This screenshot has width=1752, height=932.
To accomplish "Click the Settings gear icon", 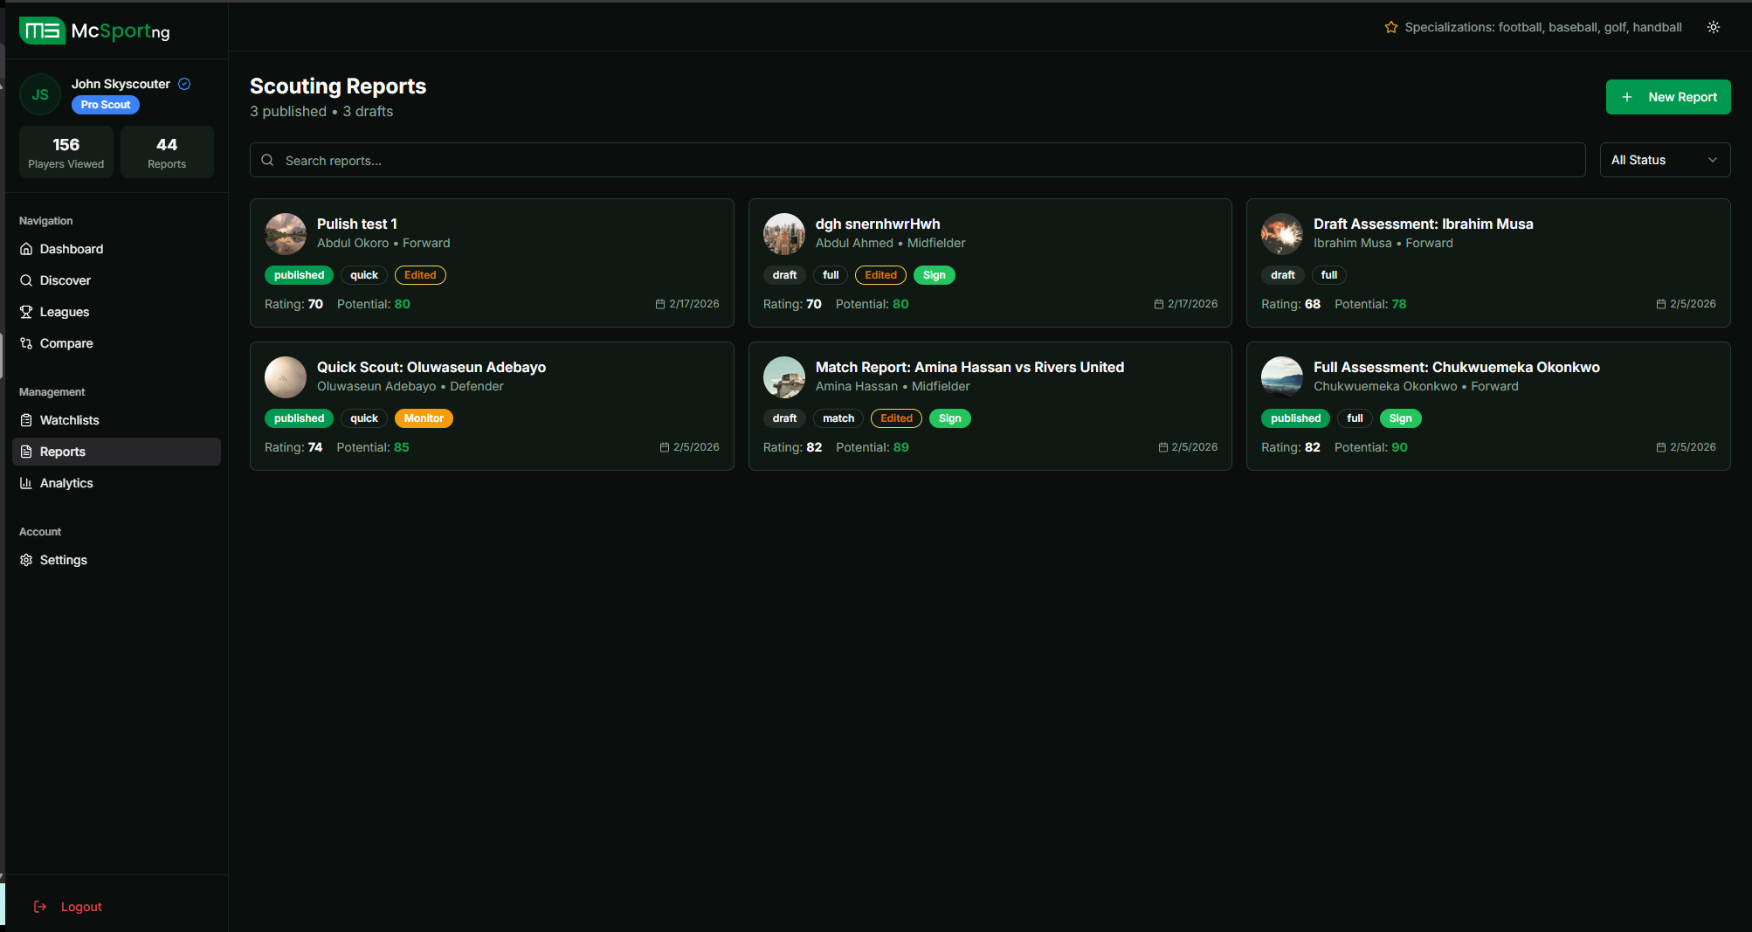I will [x=26, y=560].
